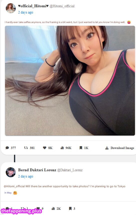Bookmark the post with the 1K icon

click(81, 148)
